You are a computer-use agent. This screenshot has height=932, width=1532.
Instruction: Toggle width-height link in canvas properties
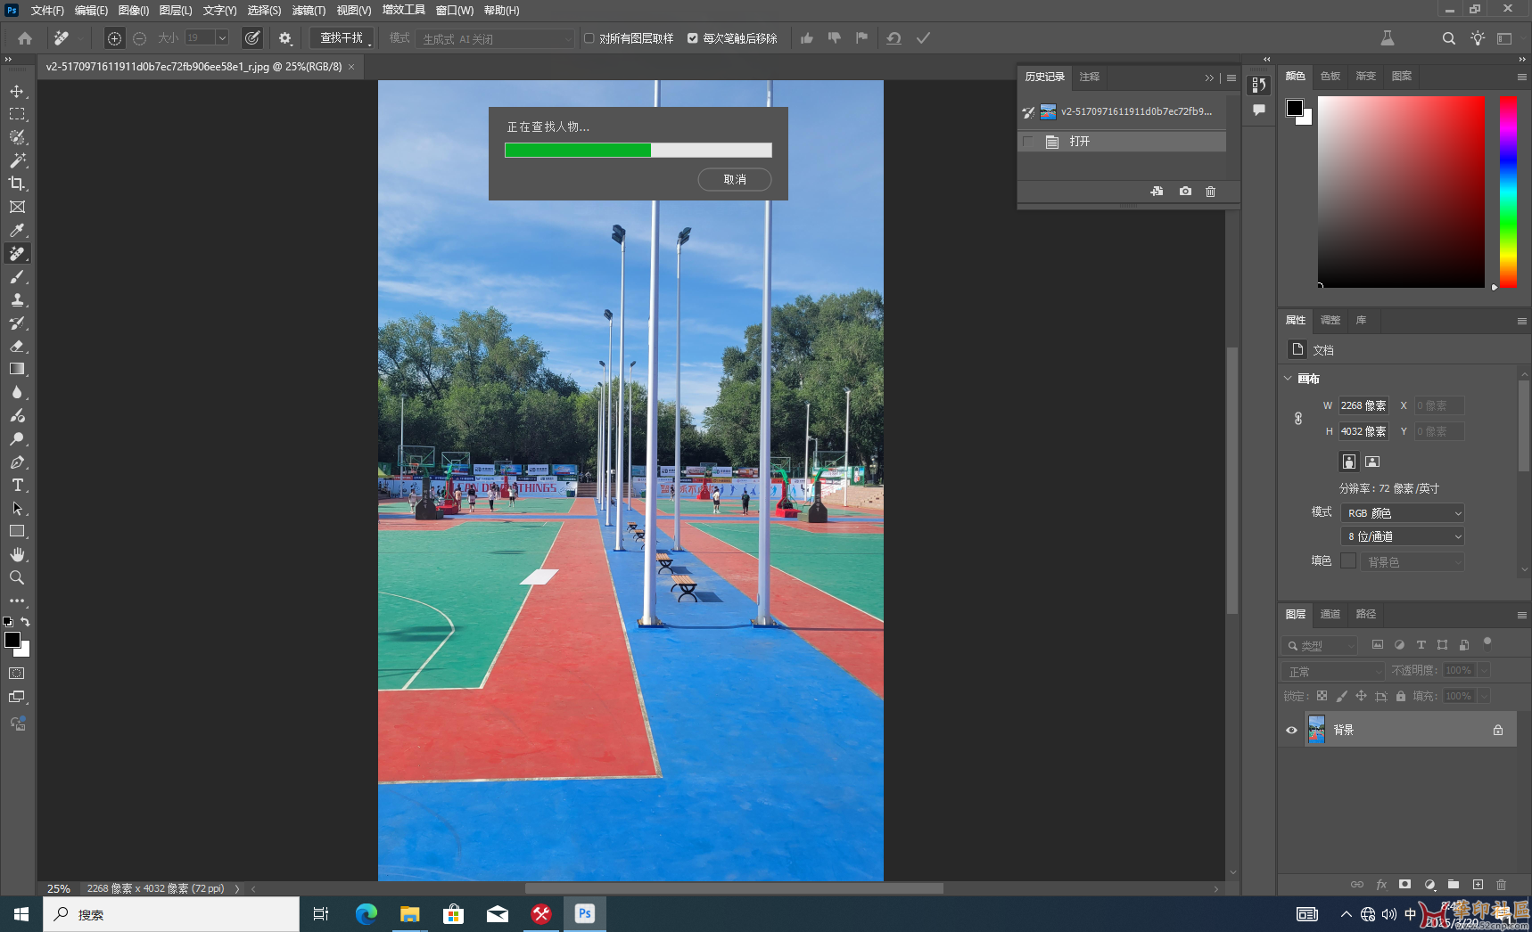[1298, 418]
